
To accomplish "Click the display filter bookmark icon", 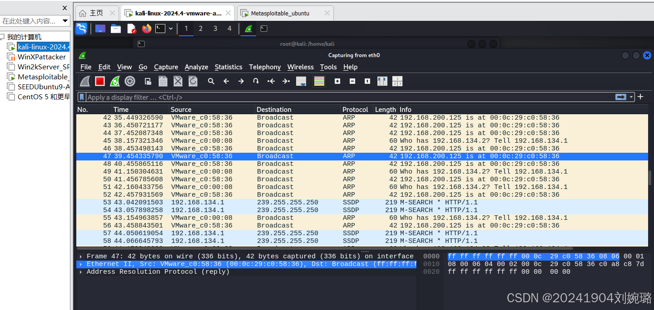I will tap(82, 97).
